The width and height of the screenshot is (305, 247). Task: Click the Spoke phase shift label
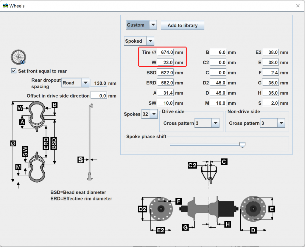[x=146, y=136]
